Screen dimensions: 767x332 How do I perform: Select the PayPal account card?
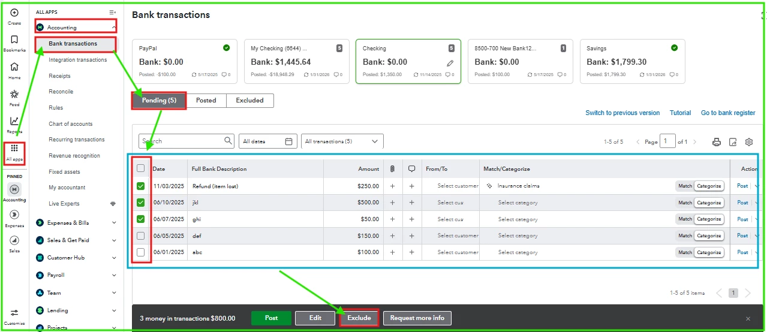click(185, 62)
